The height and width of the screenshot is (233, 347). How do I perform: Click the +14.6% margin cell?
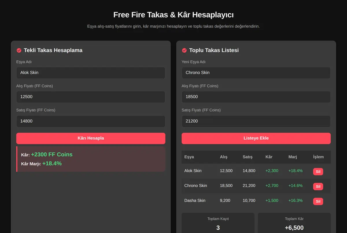click(296, 186)
